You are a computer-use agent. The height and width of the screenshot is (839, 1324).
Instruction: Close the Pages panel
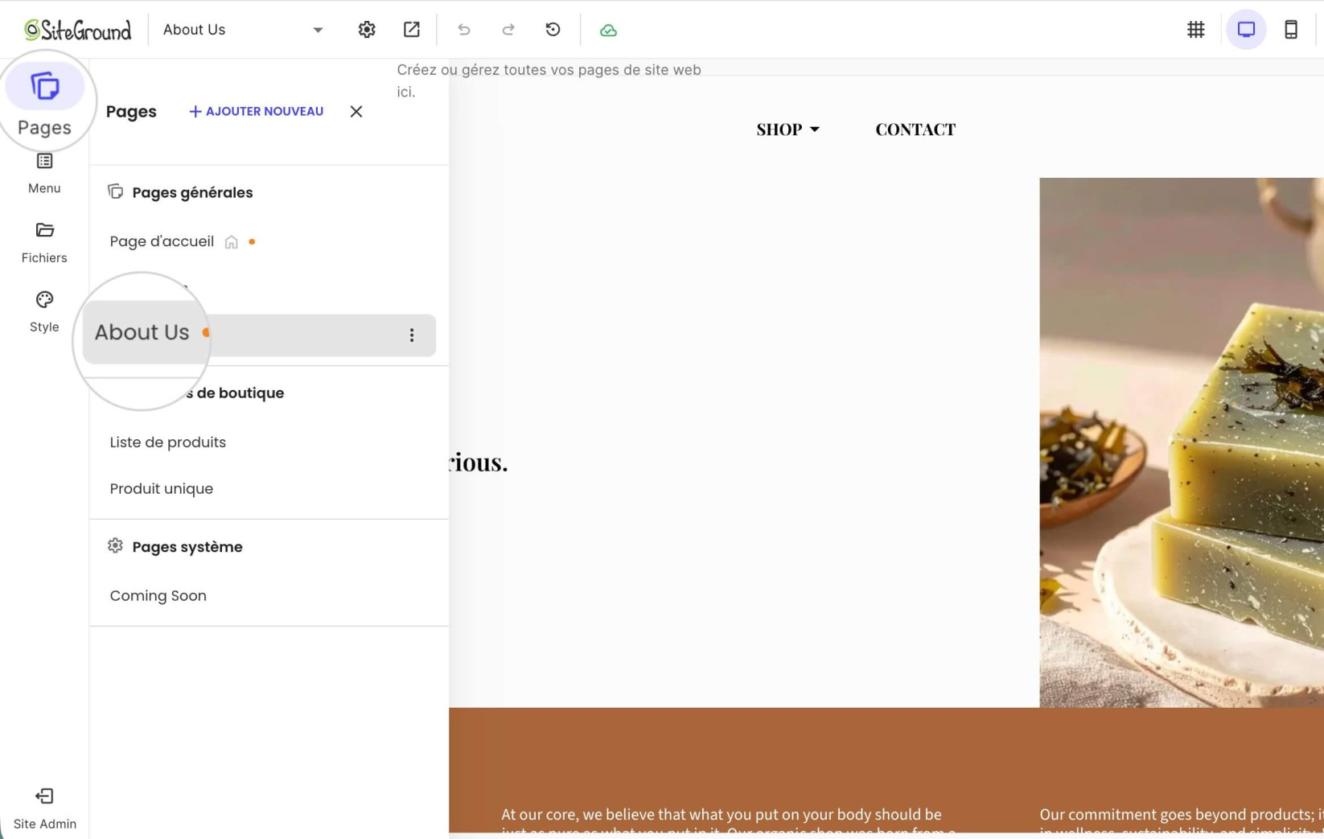pos(356,111)
